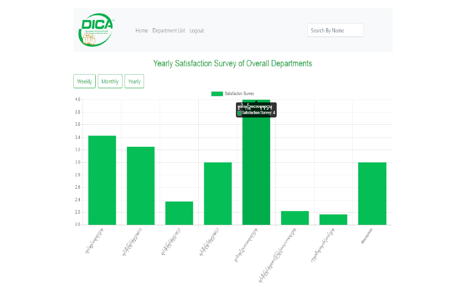465x293 pixels.
Task: Focus the Search By Name field
Action: click(335, 30)
